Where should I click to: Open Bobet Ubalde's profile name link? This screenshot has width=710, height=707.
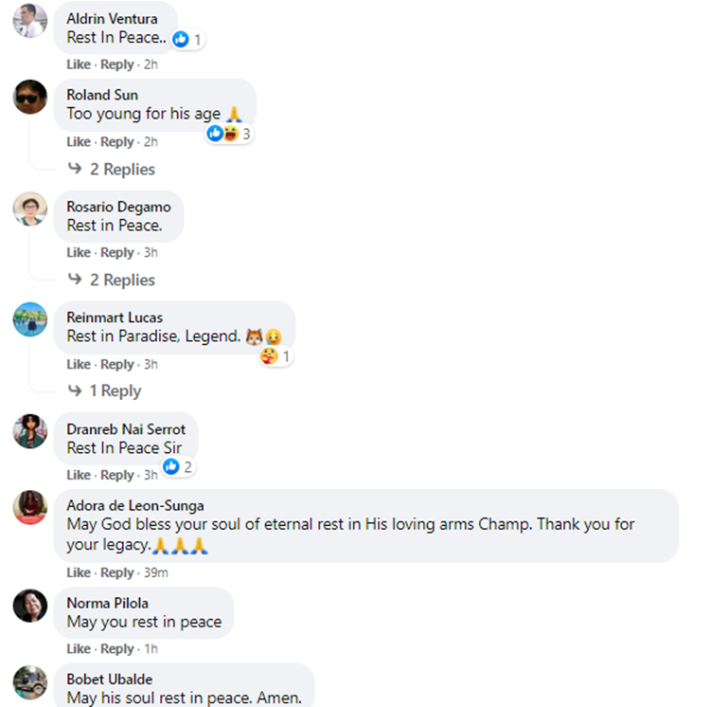coord(109,680)
